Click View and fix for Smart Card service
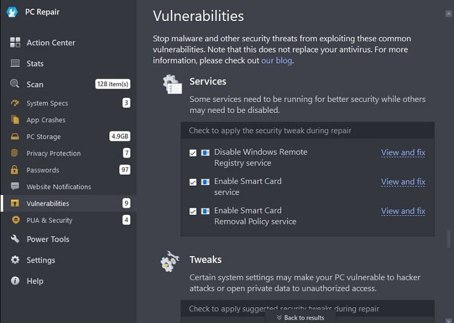The width and height of the screenshot is (454, 323). pos(403,182)
